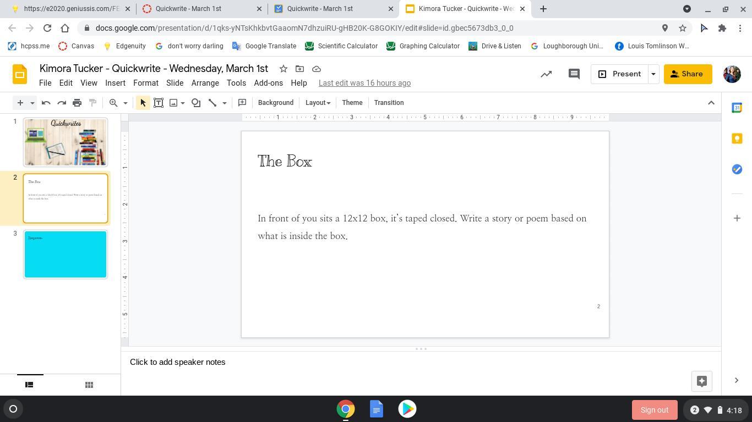Switch to filmstrip view

coord(30,385)
